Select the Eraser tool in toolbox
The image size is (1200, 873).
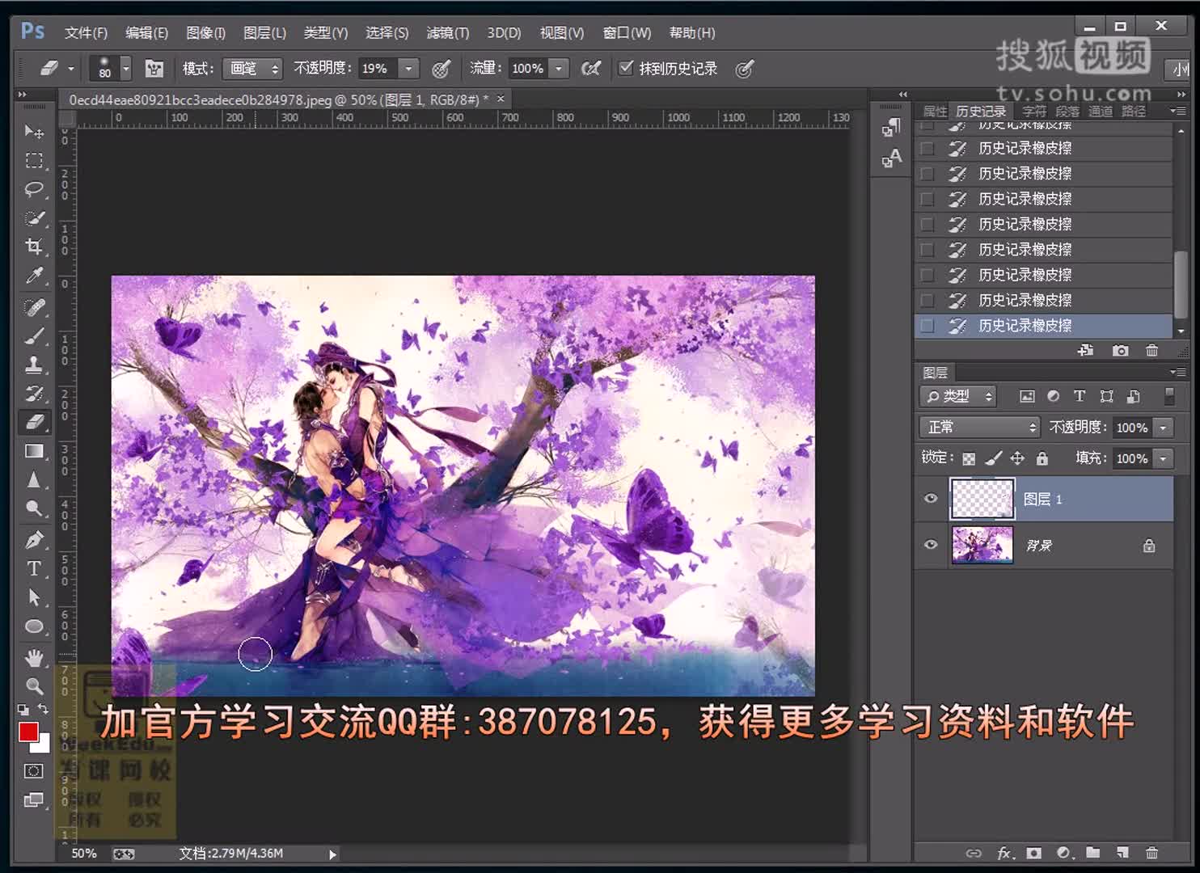click(34, 422)
